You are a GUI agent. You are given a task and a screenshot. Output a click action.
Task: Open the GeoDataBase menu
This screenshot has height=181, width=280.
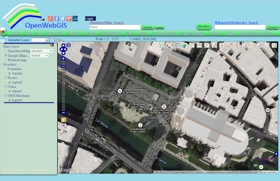[x=110, y=34]
